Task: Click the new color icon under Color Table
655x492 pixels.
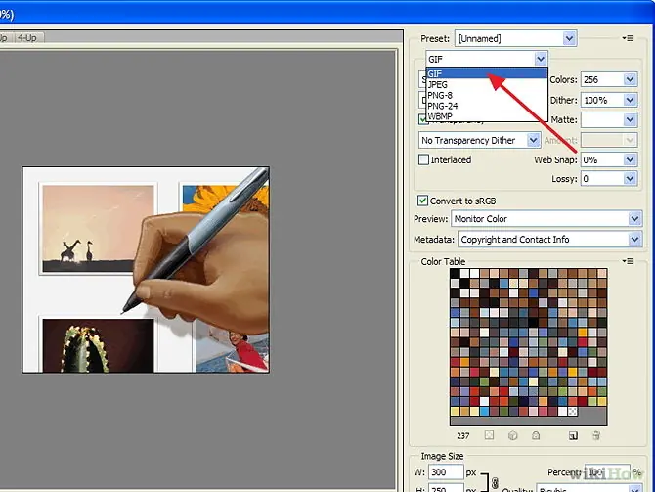Action: [573, 436]
